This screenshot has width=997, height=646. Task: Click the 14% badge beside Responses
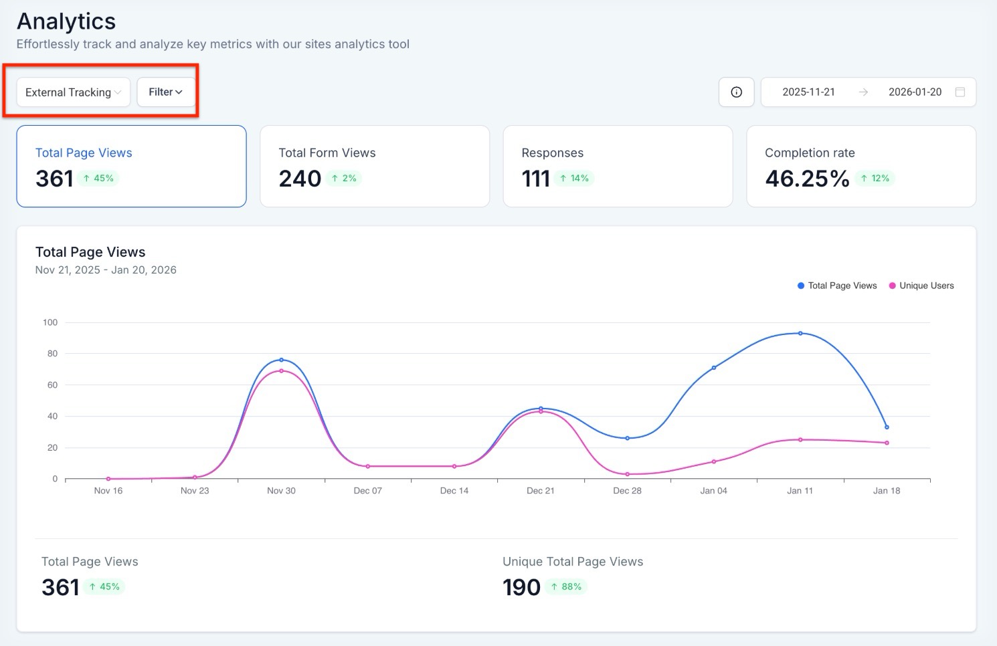coord(574,179)
